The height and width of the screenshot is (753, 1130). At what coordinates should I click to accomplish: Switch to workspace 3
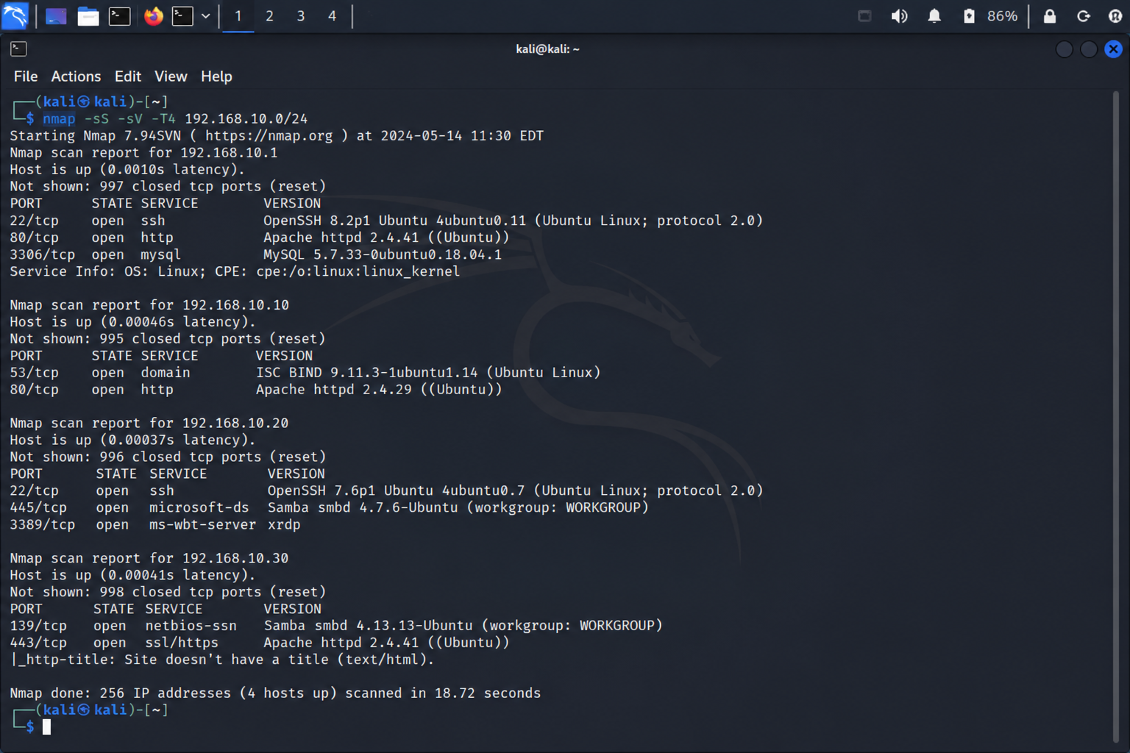[x=301, y=16]
